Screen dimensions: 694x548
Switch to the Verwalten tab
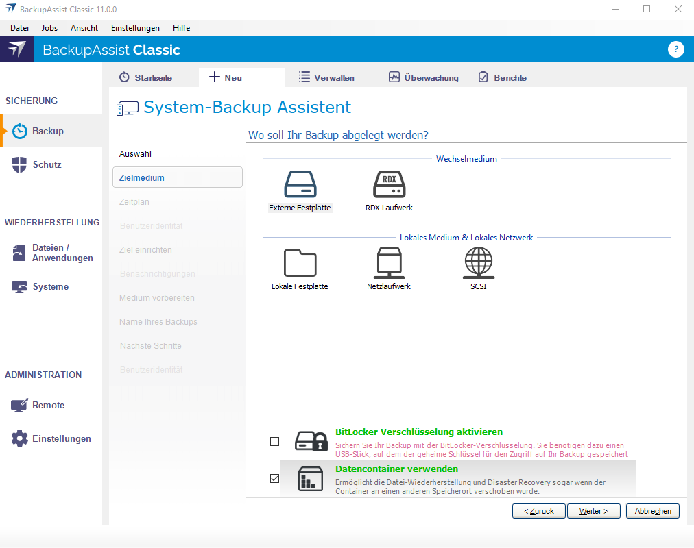[326, 77]
